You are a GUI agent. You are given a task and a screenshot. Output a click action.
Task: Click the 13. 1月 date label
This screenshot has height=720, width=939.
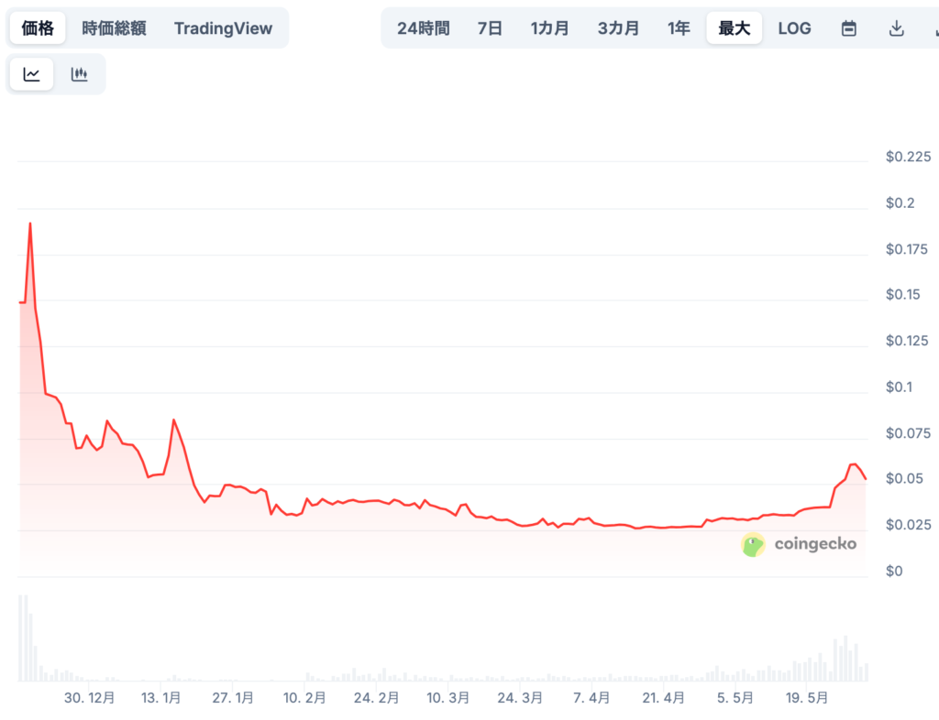click(160, 698)
